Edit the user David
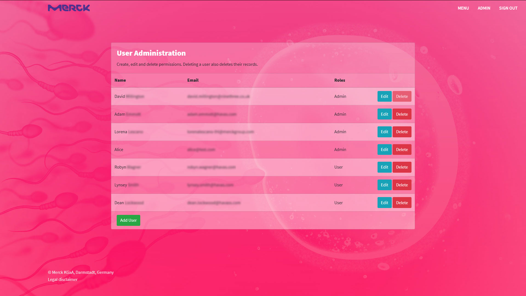The image size is (526, 296). click(x=384, y=96)
